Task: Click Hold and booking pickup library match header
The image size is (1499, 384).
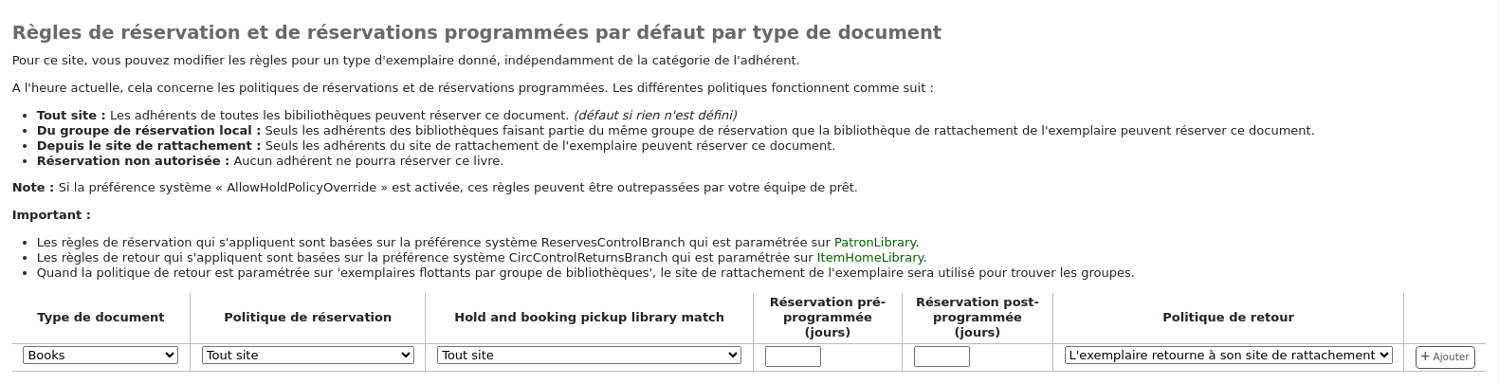Action: point(589,318)
